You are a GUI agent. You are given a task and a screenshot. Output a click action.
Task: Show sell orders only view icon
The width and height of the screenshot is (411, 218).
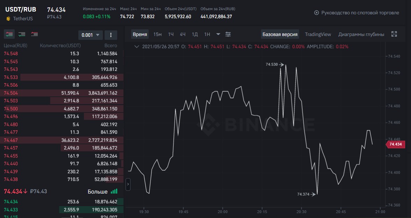pos(34,34)
